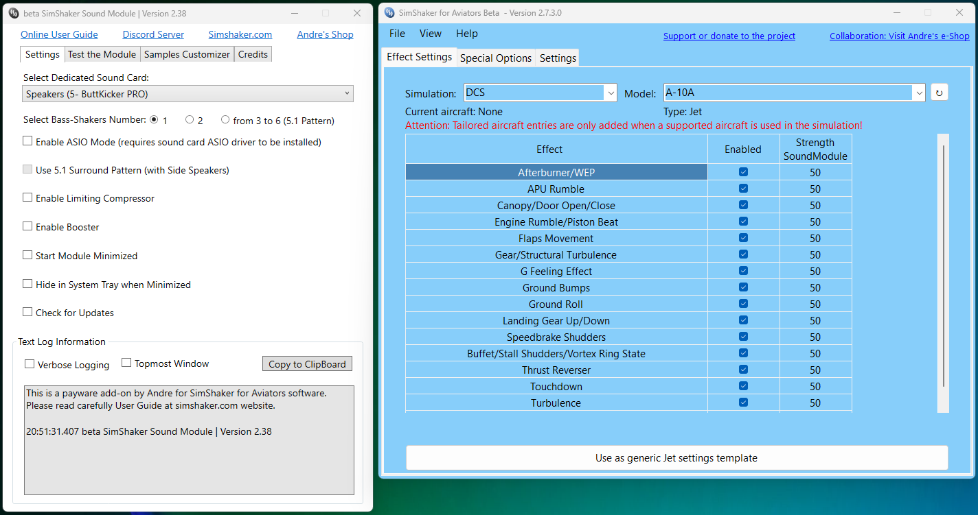Uncheck G Feeling Effect checkbox
The height and width of the screenshot is (515, 978).
click(x=743, y=271)
